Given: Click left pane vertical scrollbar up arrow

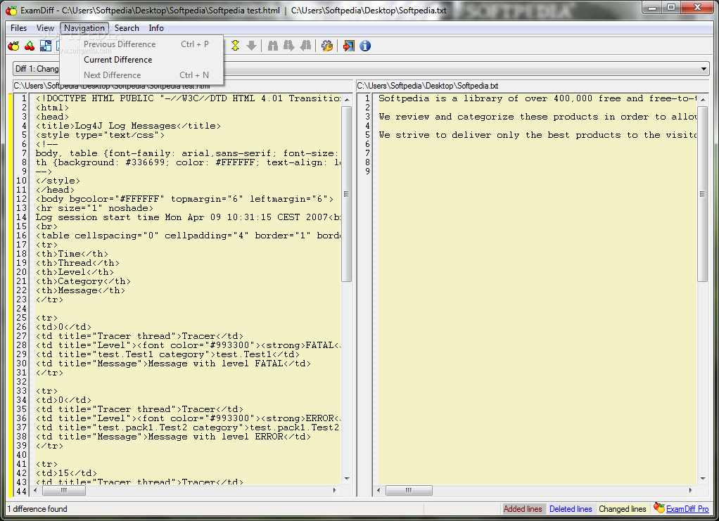Looking at the screenshot, I should [x=347, y=99].
